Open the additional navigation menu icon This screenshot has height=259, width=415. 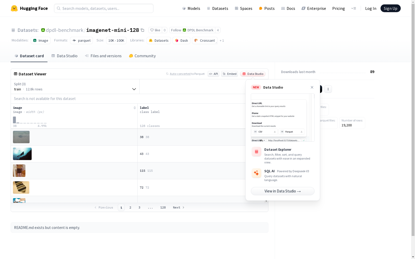tap(354, 8)
